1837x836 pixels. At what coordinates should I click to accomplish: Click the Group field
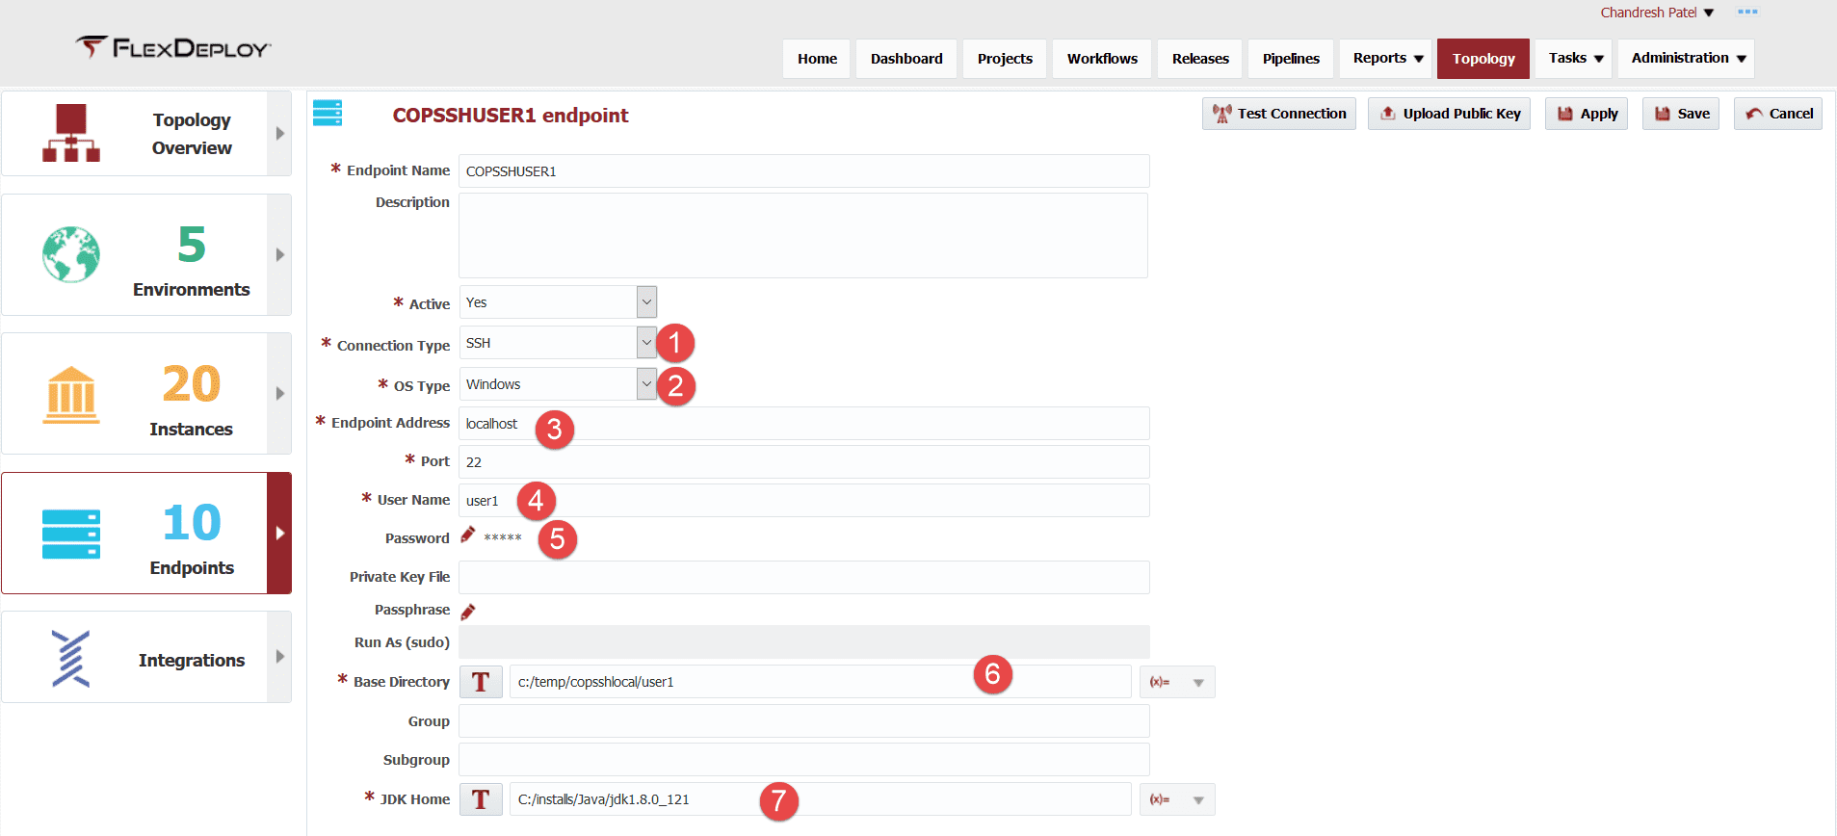(x=804, y=721)
